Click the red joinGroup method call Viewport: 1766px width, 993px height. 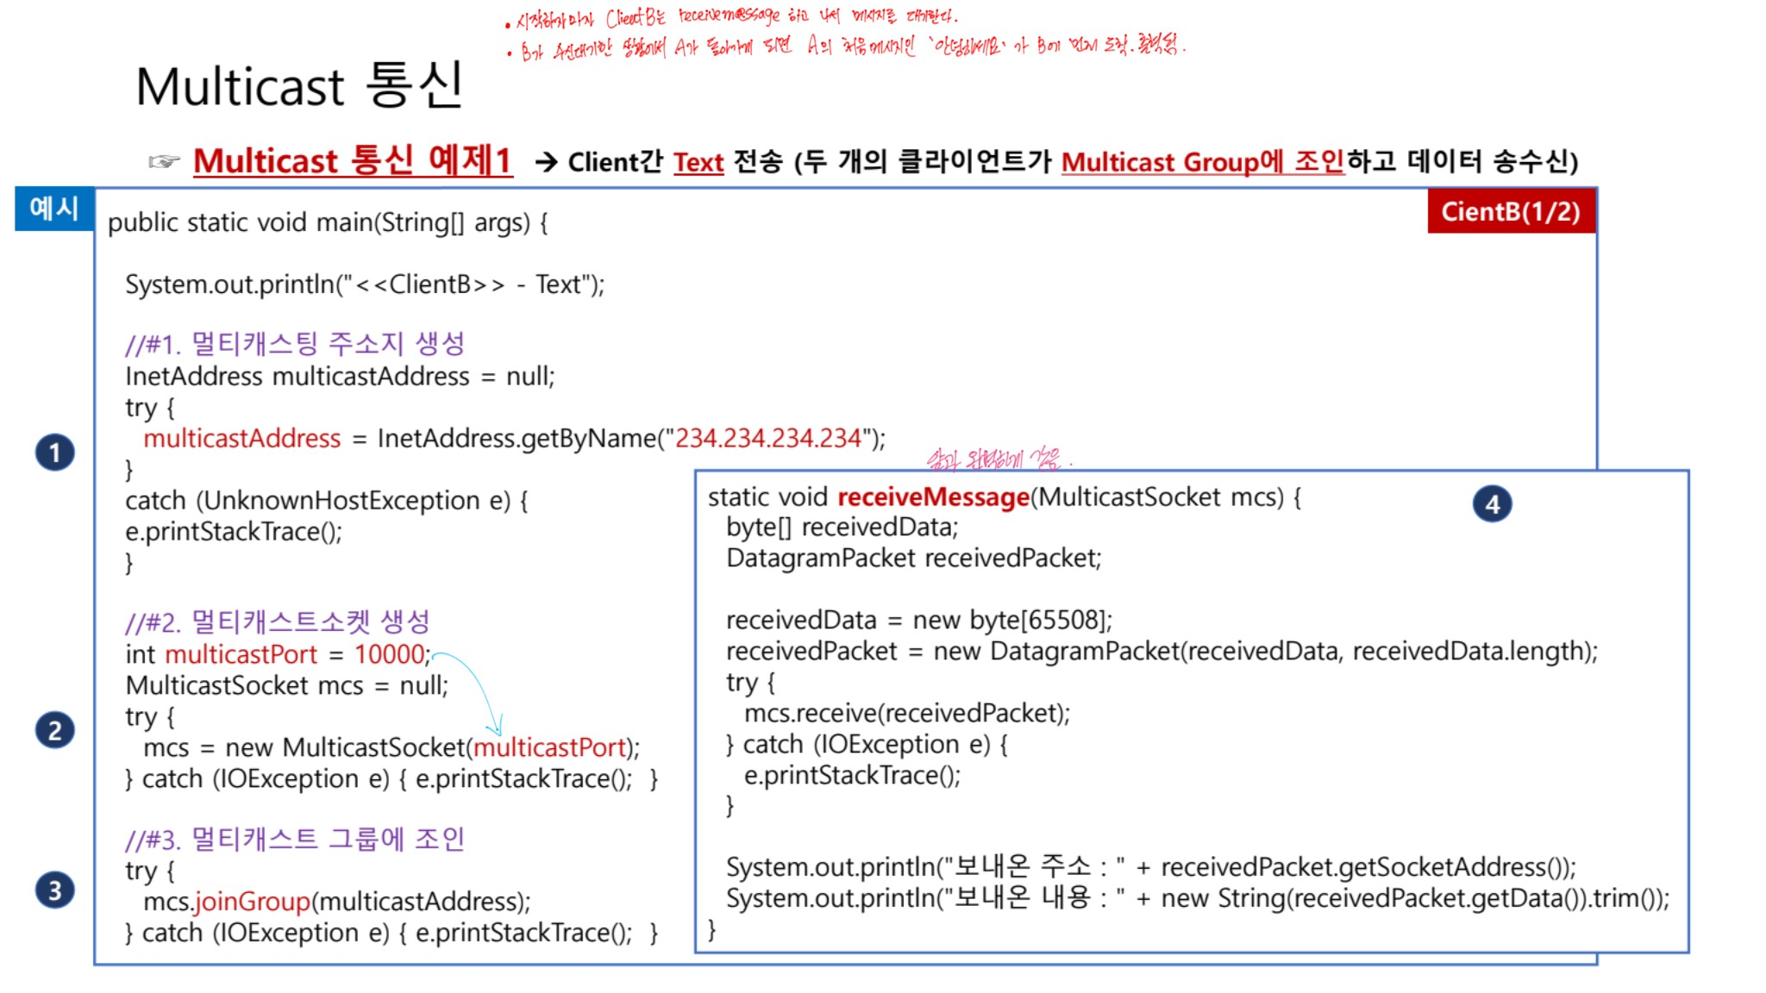(252, 902)
